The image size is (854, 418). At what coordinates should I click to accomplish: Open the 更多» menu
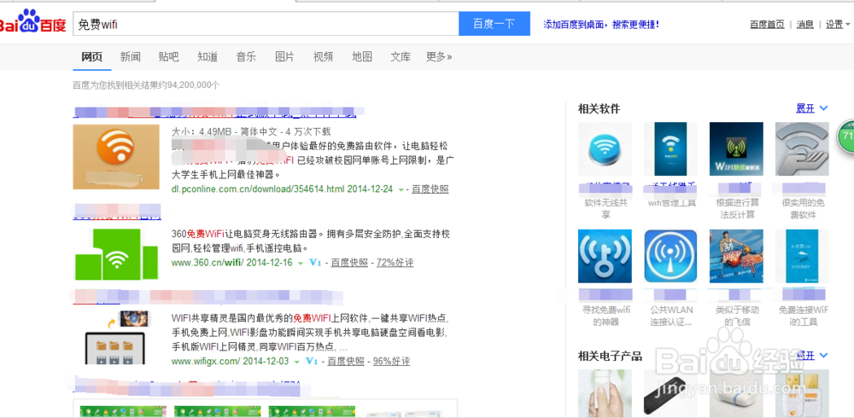click(x=438, y=56)
